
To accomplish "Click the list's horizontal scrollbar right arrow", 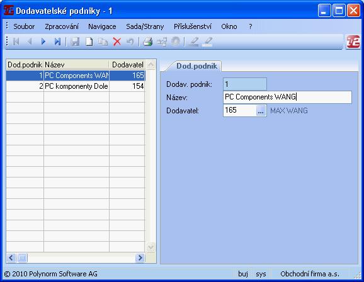I will click(140, 257).
